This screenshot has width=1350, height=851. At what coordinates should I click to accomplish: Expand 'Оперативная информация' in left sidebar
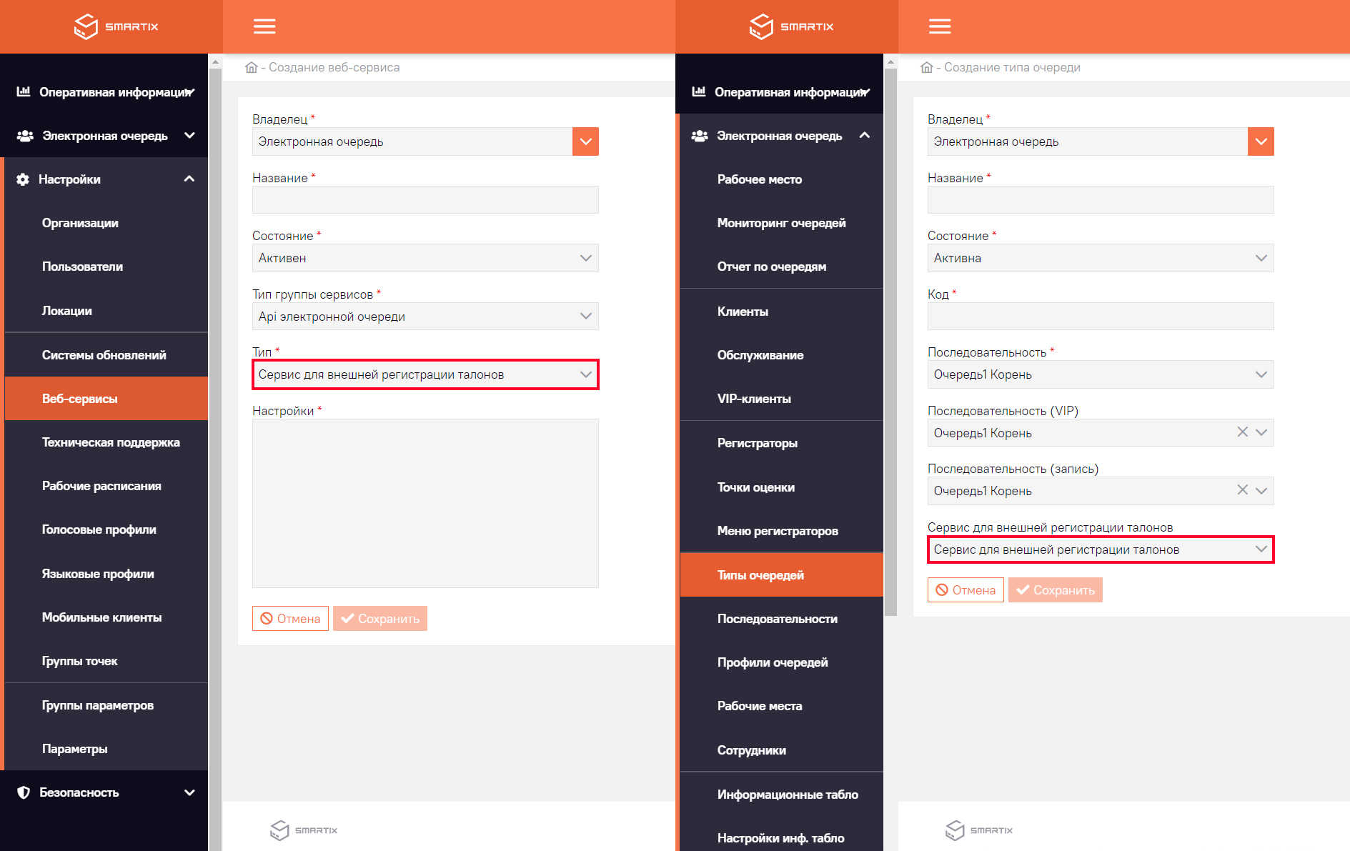coord(189,91)
